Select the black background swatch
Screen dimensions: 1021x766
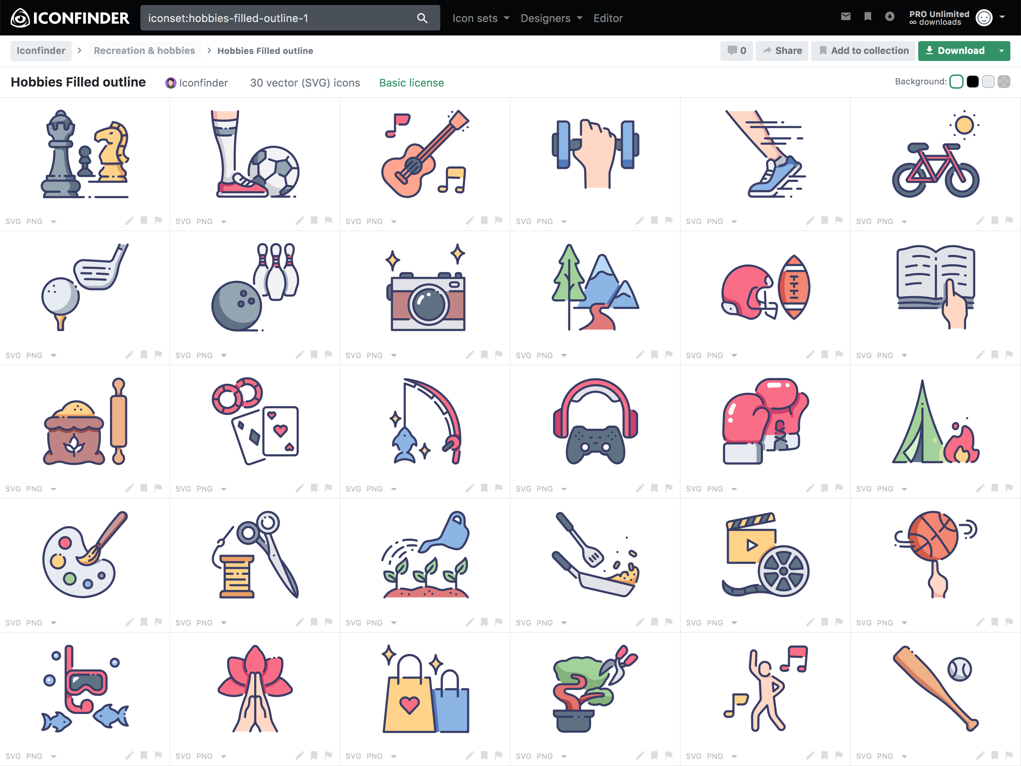click(x=972, y=82)
